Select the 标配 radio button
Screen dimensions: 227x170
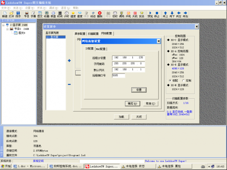click(170, 81)
